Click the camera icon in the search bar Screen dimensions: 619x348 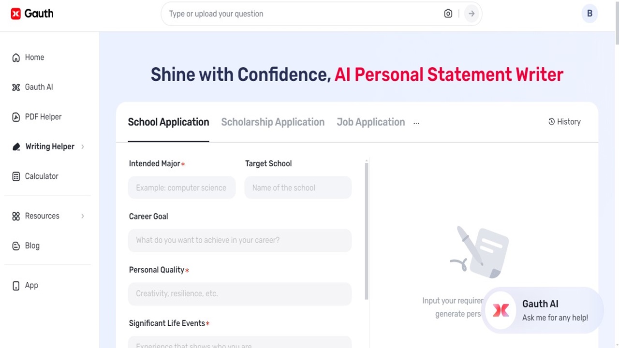pos(448,14)
